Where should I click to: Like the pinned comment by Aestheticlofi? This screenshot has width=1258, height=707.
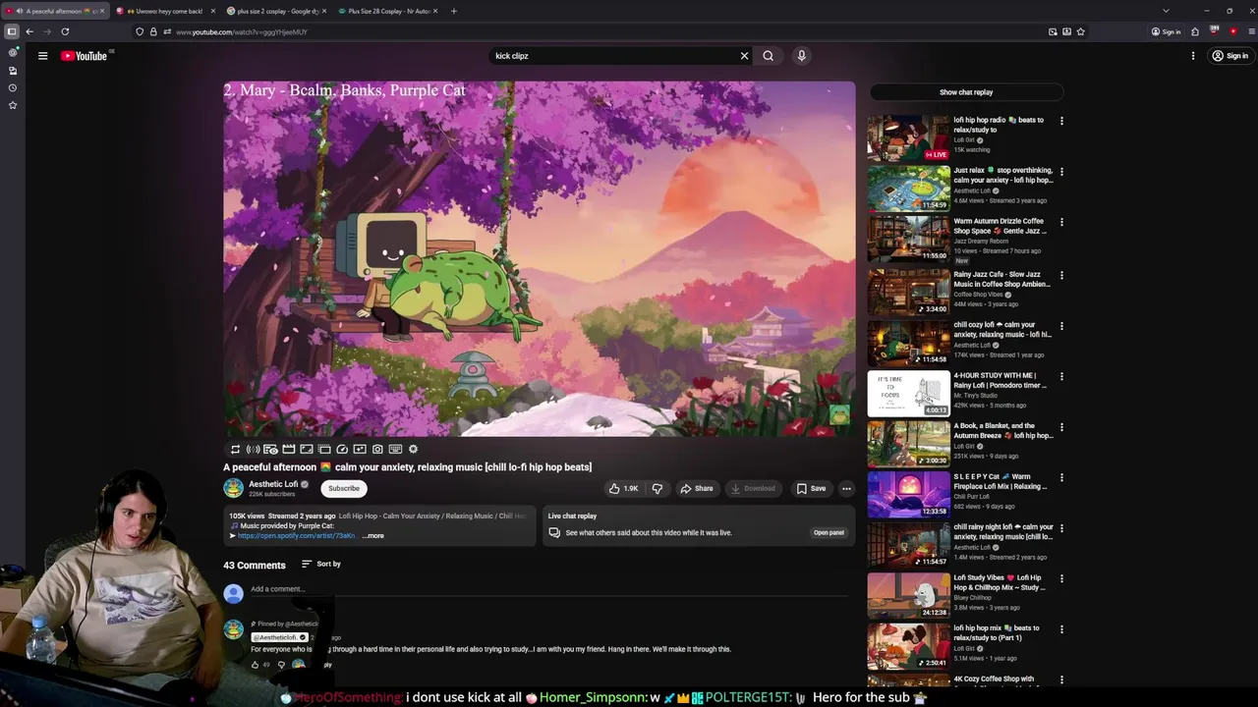tap(256, 665)
